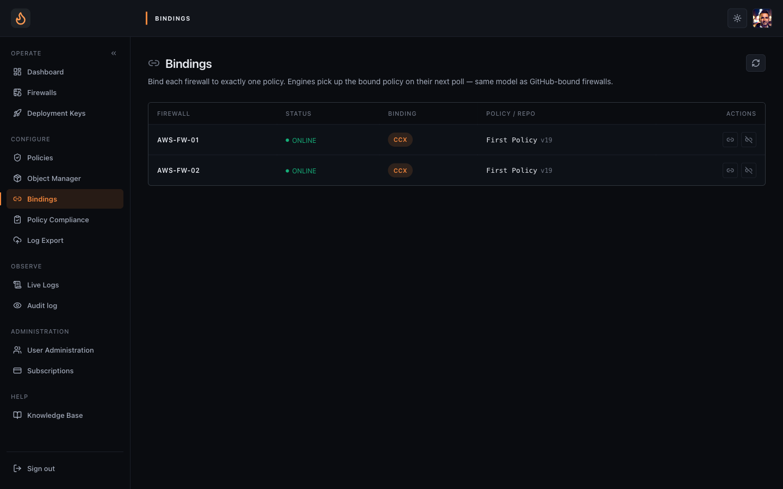Screen dimensions: 783x489
Task: Click the AWS-FW-02 firewall name
Action: (x=178, y=170)
